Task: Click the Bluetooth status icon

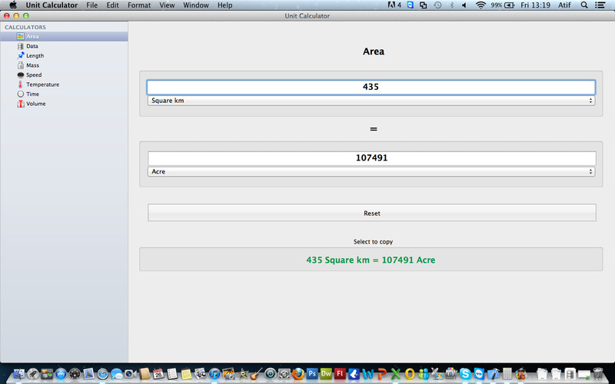Action: (x=451, y=5)
